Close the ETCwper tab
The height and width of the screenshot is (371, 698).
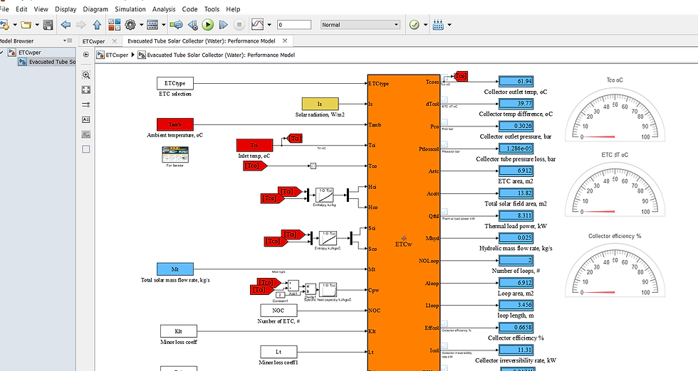(115, 41)
